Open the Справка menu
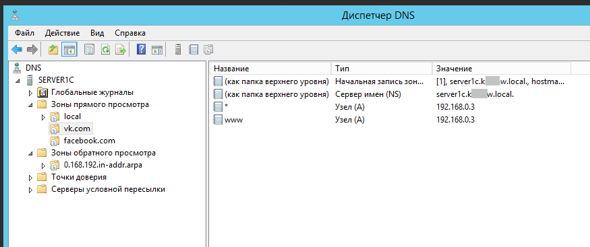The width and height of the screenshot is (590, 247). pyautogui.click(x=130, y=33)
